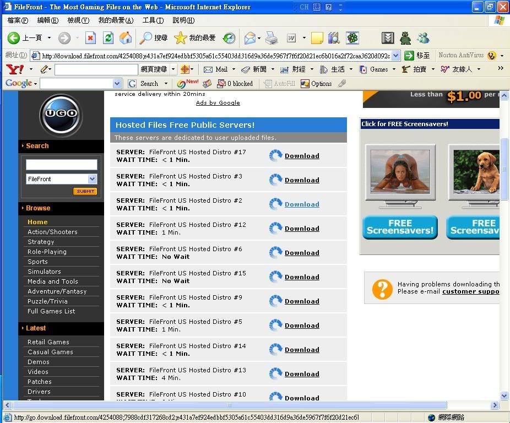
Task: Open the customer support email link
Action: tap(471, 291)
